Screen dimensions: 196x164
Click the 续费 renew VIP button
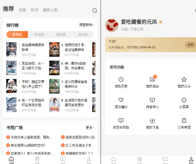(x=190, y=45)
